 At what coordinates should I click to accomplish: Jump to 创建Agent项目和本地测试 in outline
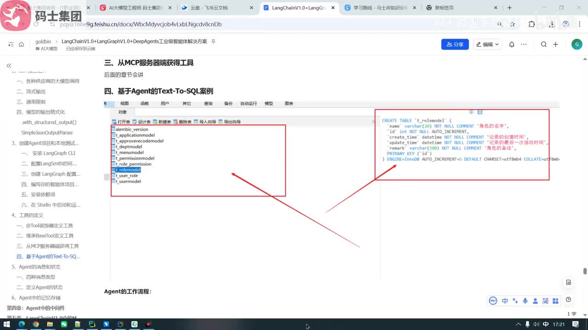pos(45,143)
